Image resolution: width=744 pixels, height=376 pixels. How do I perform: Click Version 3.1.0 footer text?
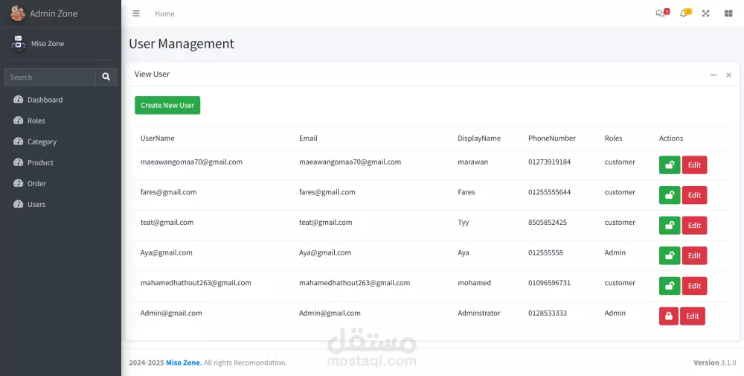(714, 363)
